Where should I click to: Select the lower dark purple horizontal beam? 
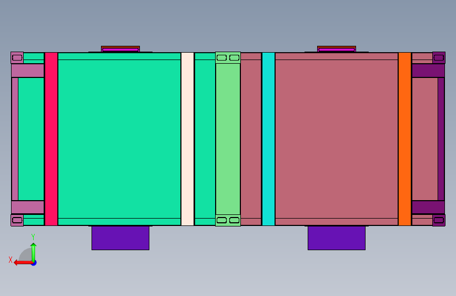point(428,207)
